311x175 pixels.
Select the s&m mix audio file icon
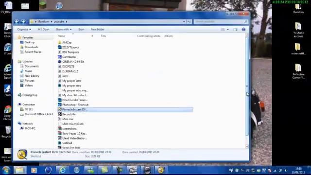[59, 119]
